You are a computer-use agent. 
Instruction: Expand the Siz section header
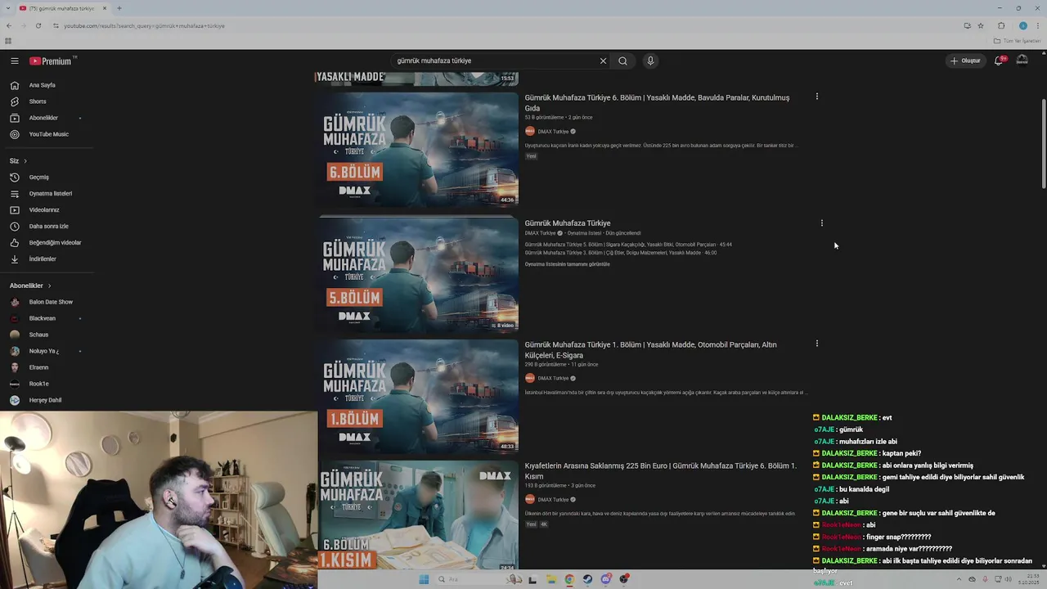pyautogui.click(x=18, y=160)
